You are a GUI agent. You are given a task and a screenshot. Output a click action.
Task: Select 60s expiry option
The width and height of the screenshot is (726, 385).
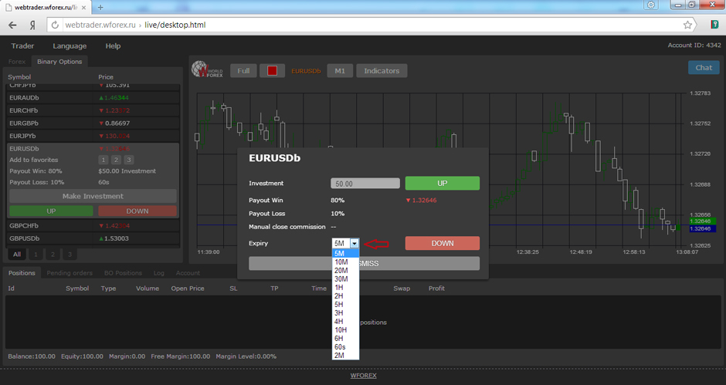click(x=345, y=347)
